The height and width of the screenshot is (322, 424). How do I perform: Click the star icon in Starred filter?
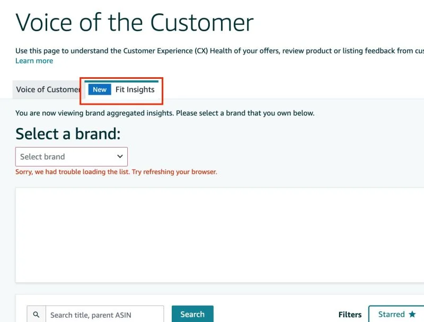tap(412, 314)
